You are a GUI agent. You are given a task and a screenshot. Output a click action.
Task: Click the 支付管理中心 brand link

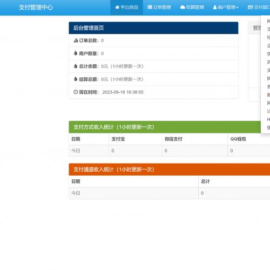(x=36, y=8)
